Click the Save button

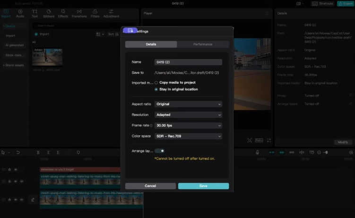203,186
